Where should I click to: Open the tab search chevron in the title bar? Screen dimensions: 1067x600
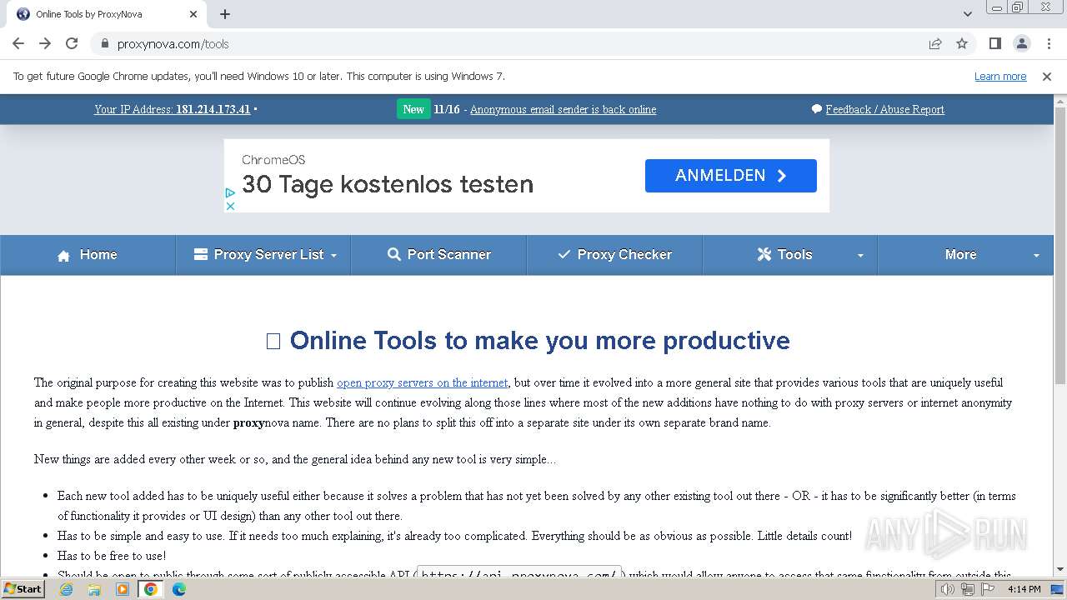click(x=967, y=14)
